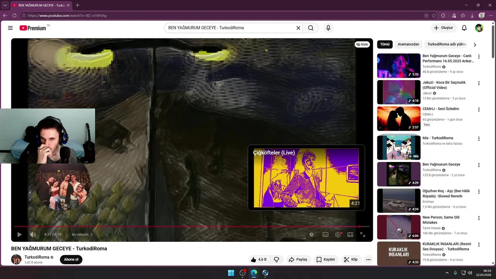The width and height of the screenshot is (496, 279).
Task: Switch to Edge in the taskbar
Action: coord(254,273)
